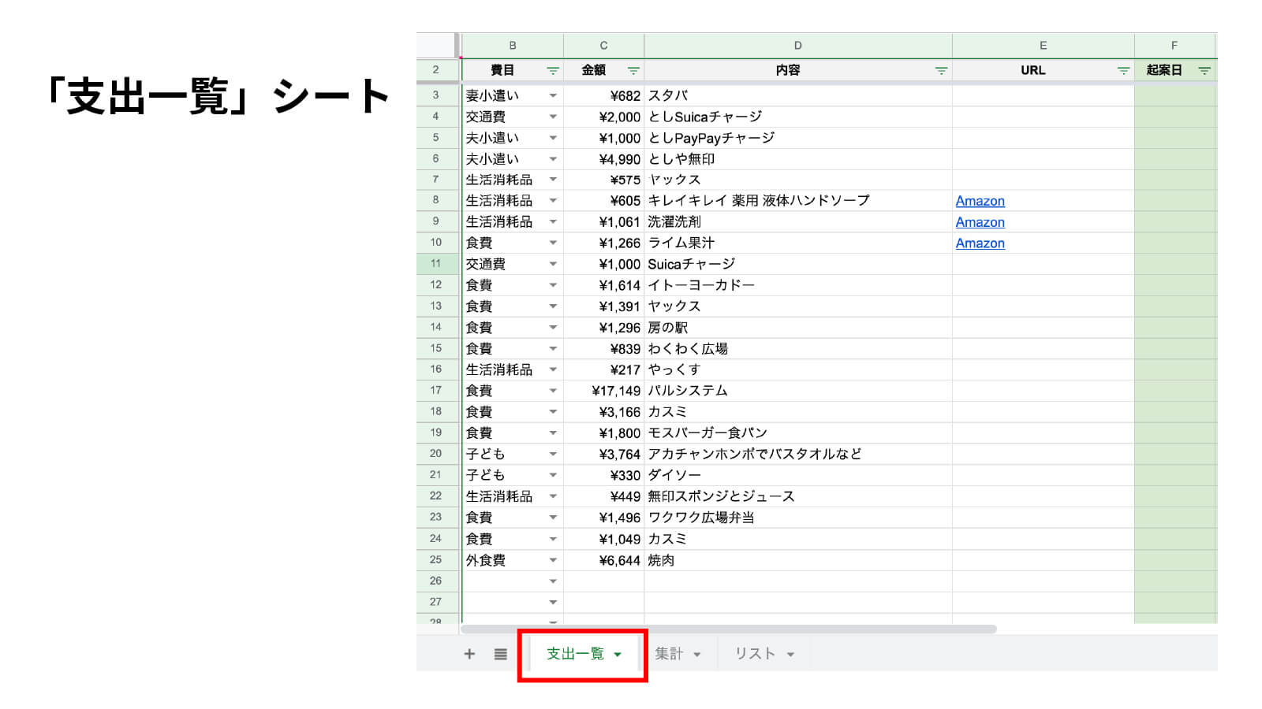The width and height of the screenshot is (1262, 709).
Task: Open filter icon on 起案日 column header
Action: point(1204,71)
